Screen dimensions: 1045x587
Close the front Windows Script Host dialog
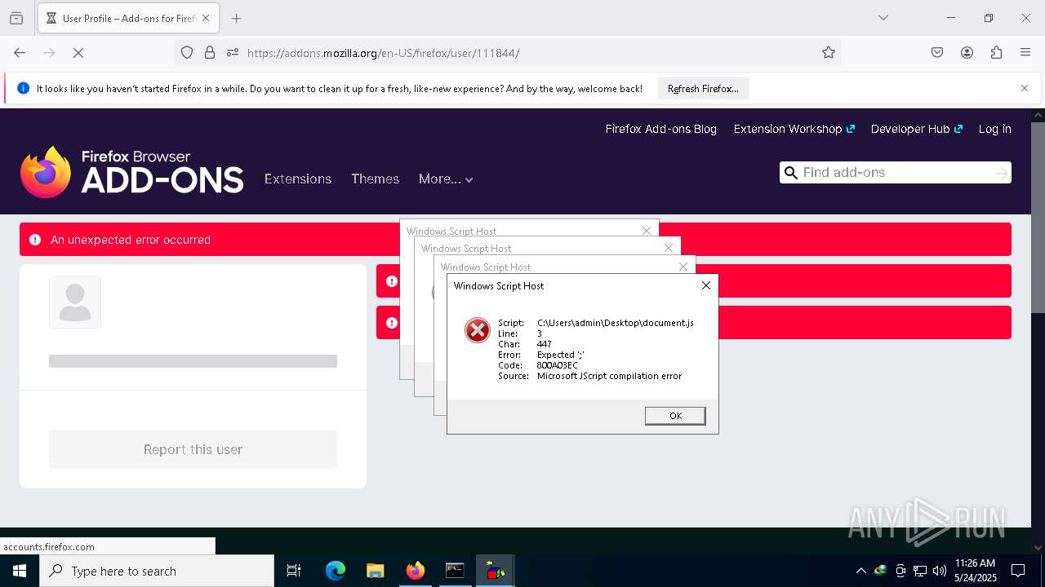coord(706,285)
